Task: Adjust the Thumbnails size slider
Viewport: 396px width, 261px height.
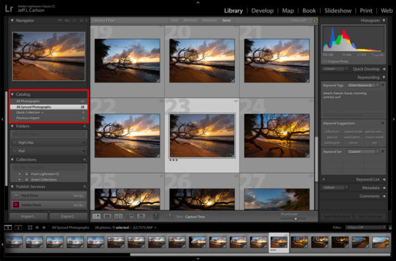Action: tap(296, 219)
